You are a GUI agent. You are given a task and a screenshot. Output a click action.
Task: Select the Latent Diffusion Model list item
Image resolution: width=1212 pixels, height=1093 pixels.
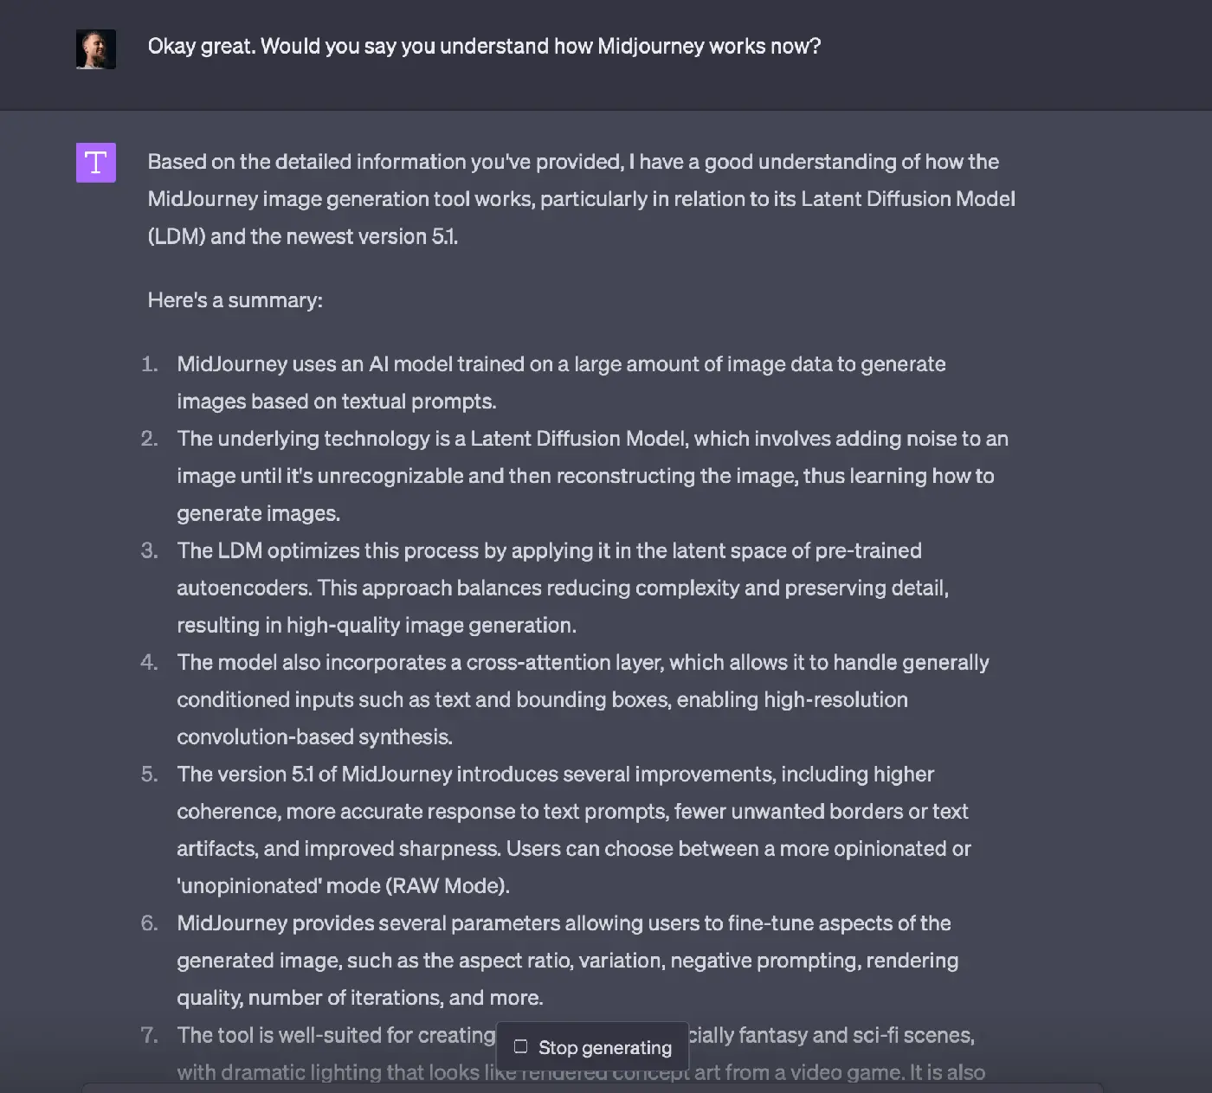[591, 476]
